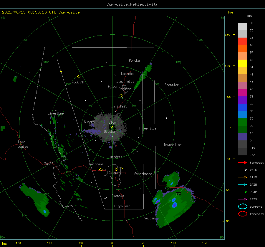Click the yellow diamond marker below RedDeer
The height and width of the screenshot is (247, 265).
(x=121, y=95)
